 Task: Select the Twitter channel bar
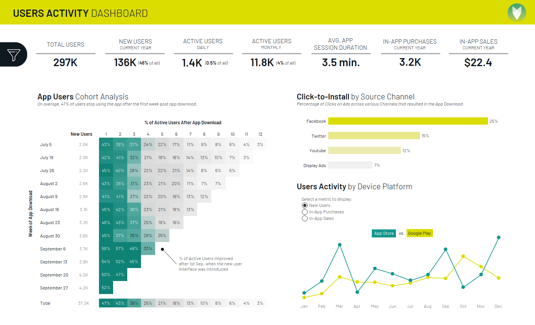[374, 136]
